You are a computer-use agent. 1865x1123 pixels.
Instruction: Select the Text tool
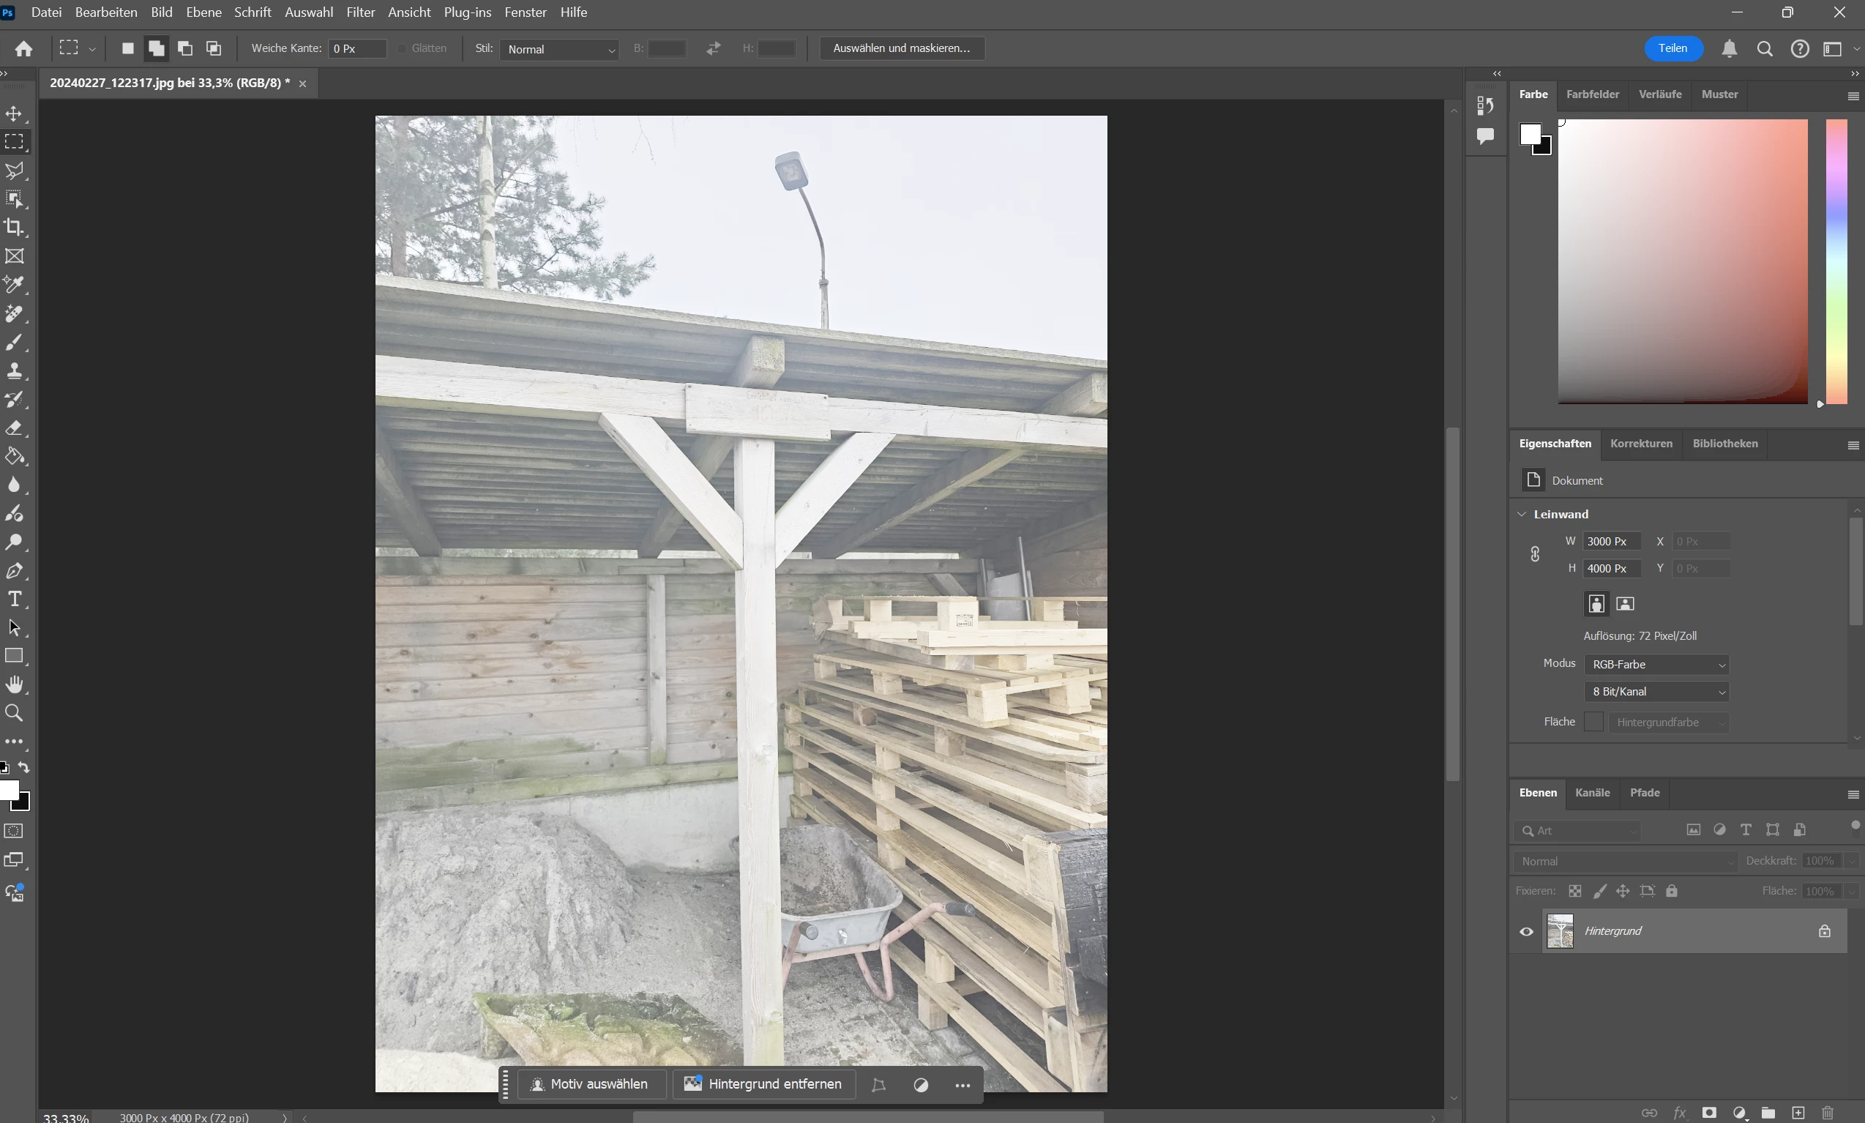[x=15, y=600]
